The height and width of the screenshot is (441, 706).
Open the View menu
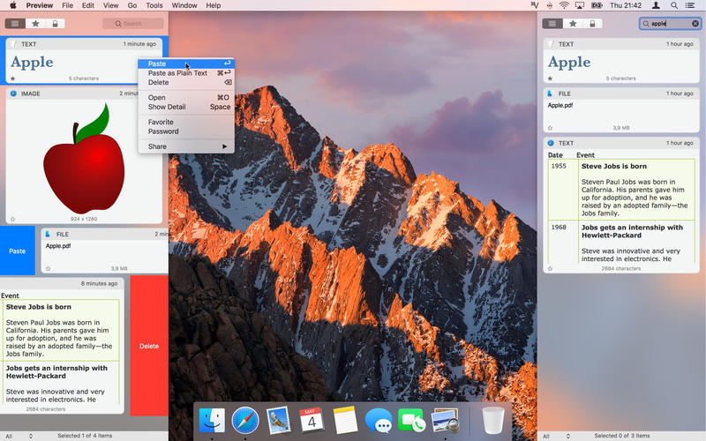coord(111,5)
